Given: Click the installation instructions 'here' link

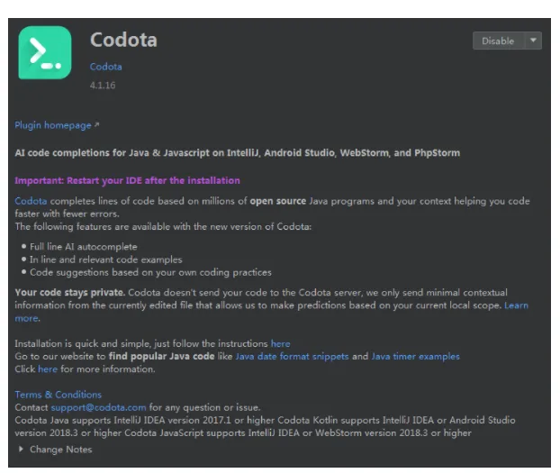Looking at the screenshot, I should point(280,343).
